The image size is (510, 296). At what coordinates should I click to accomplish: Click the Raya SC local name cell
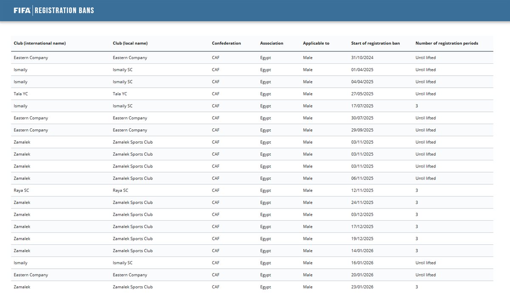click(x=120, y=191)
